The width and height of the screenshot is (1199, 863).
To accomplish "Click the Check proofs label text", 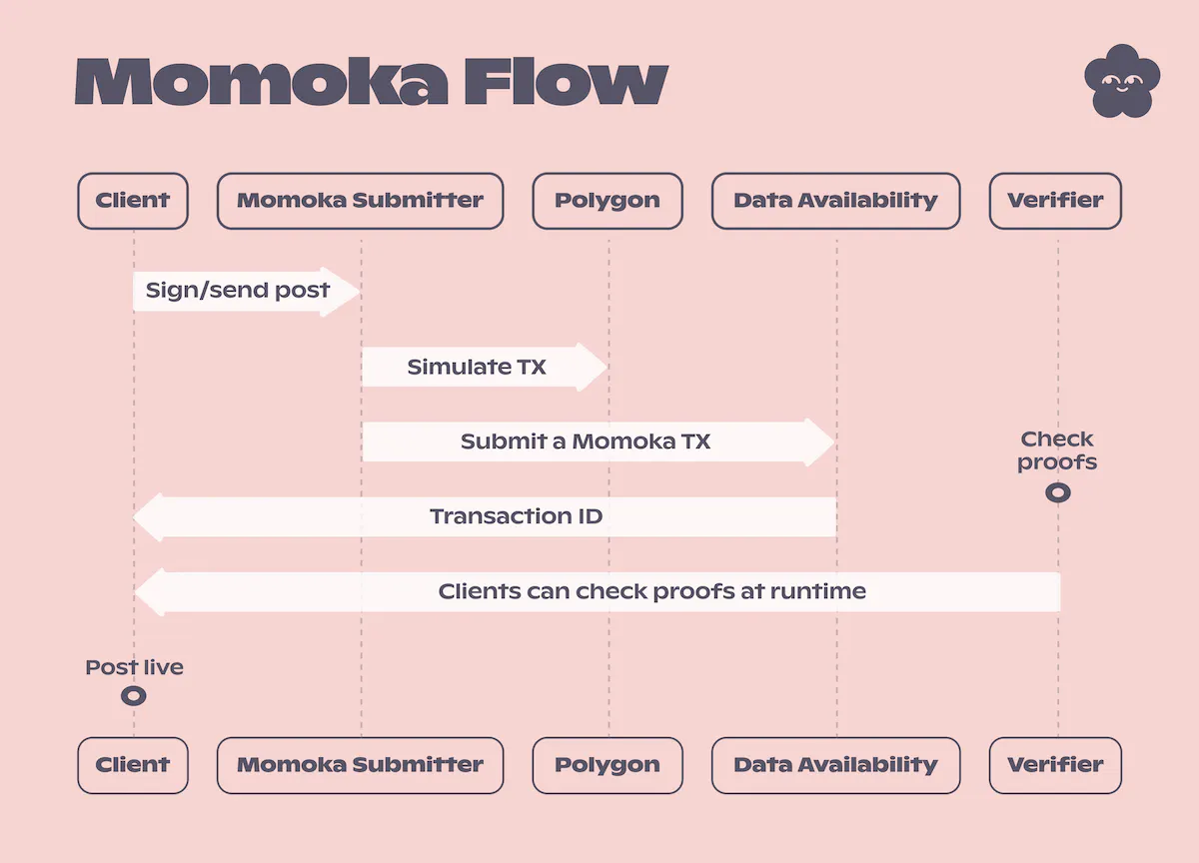I will tap(1057, 450).
